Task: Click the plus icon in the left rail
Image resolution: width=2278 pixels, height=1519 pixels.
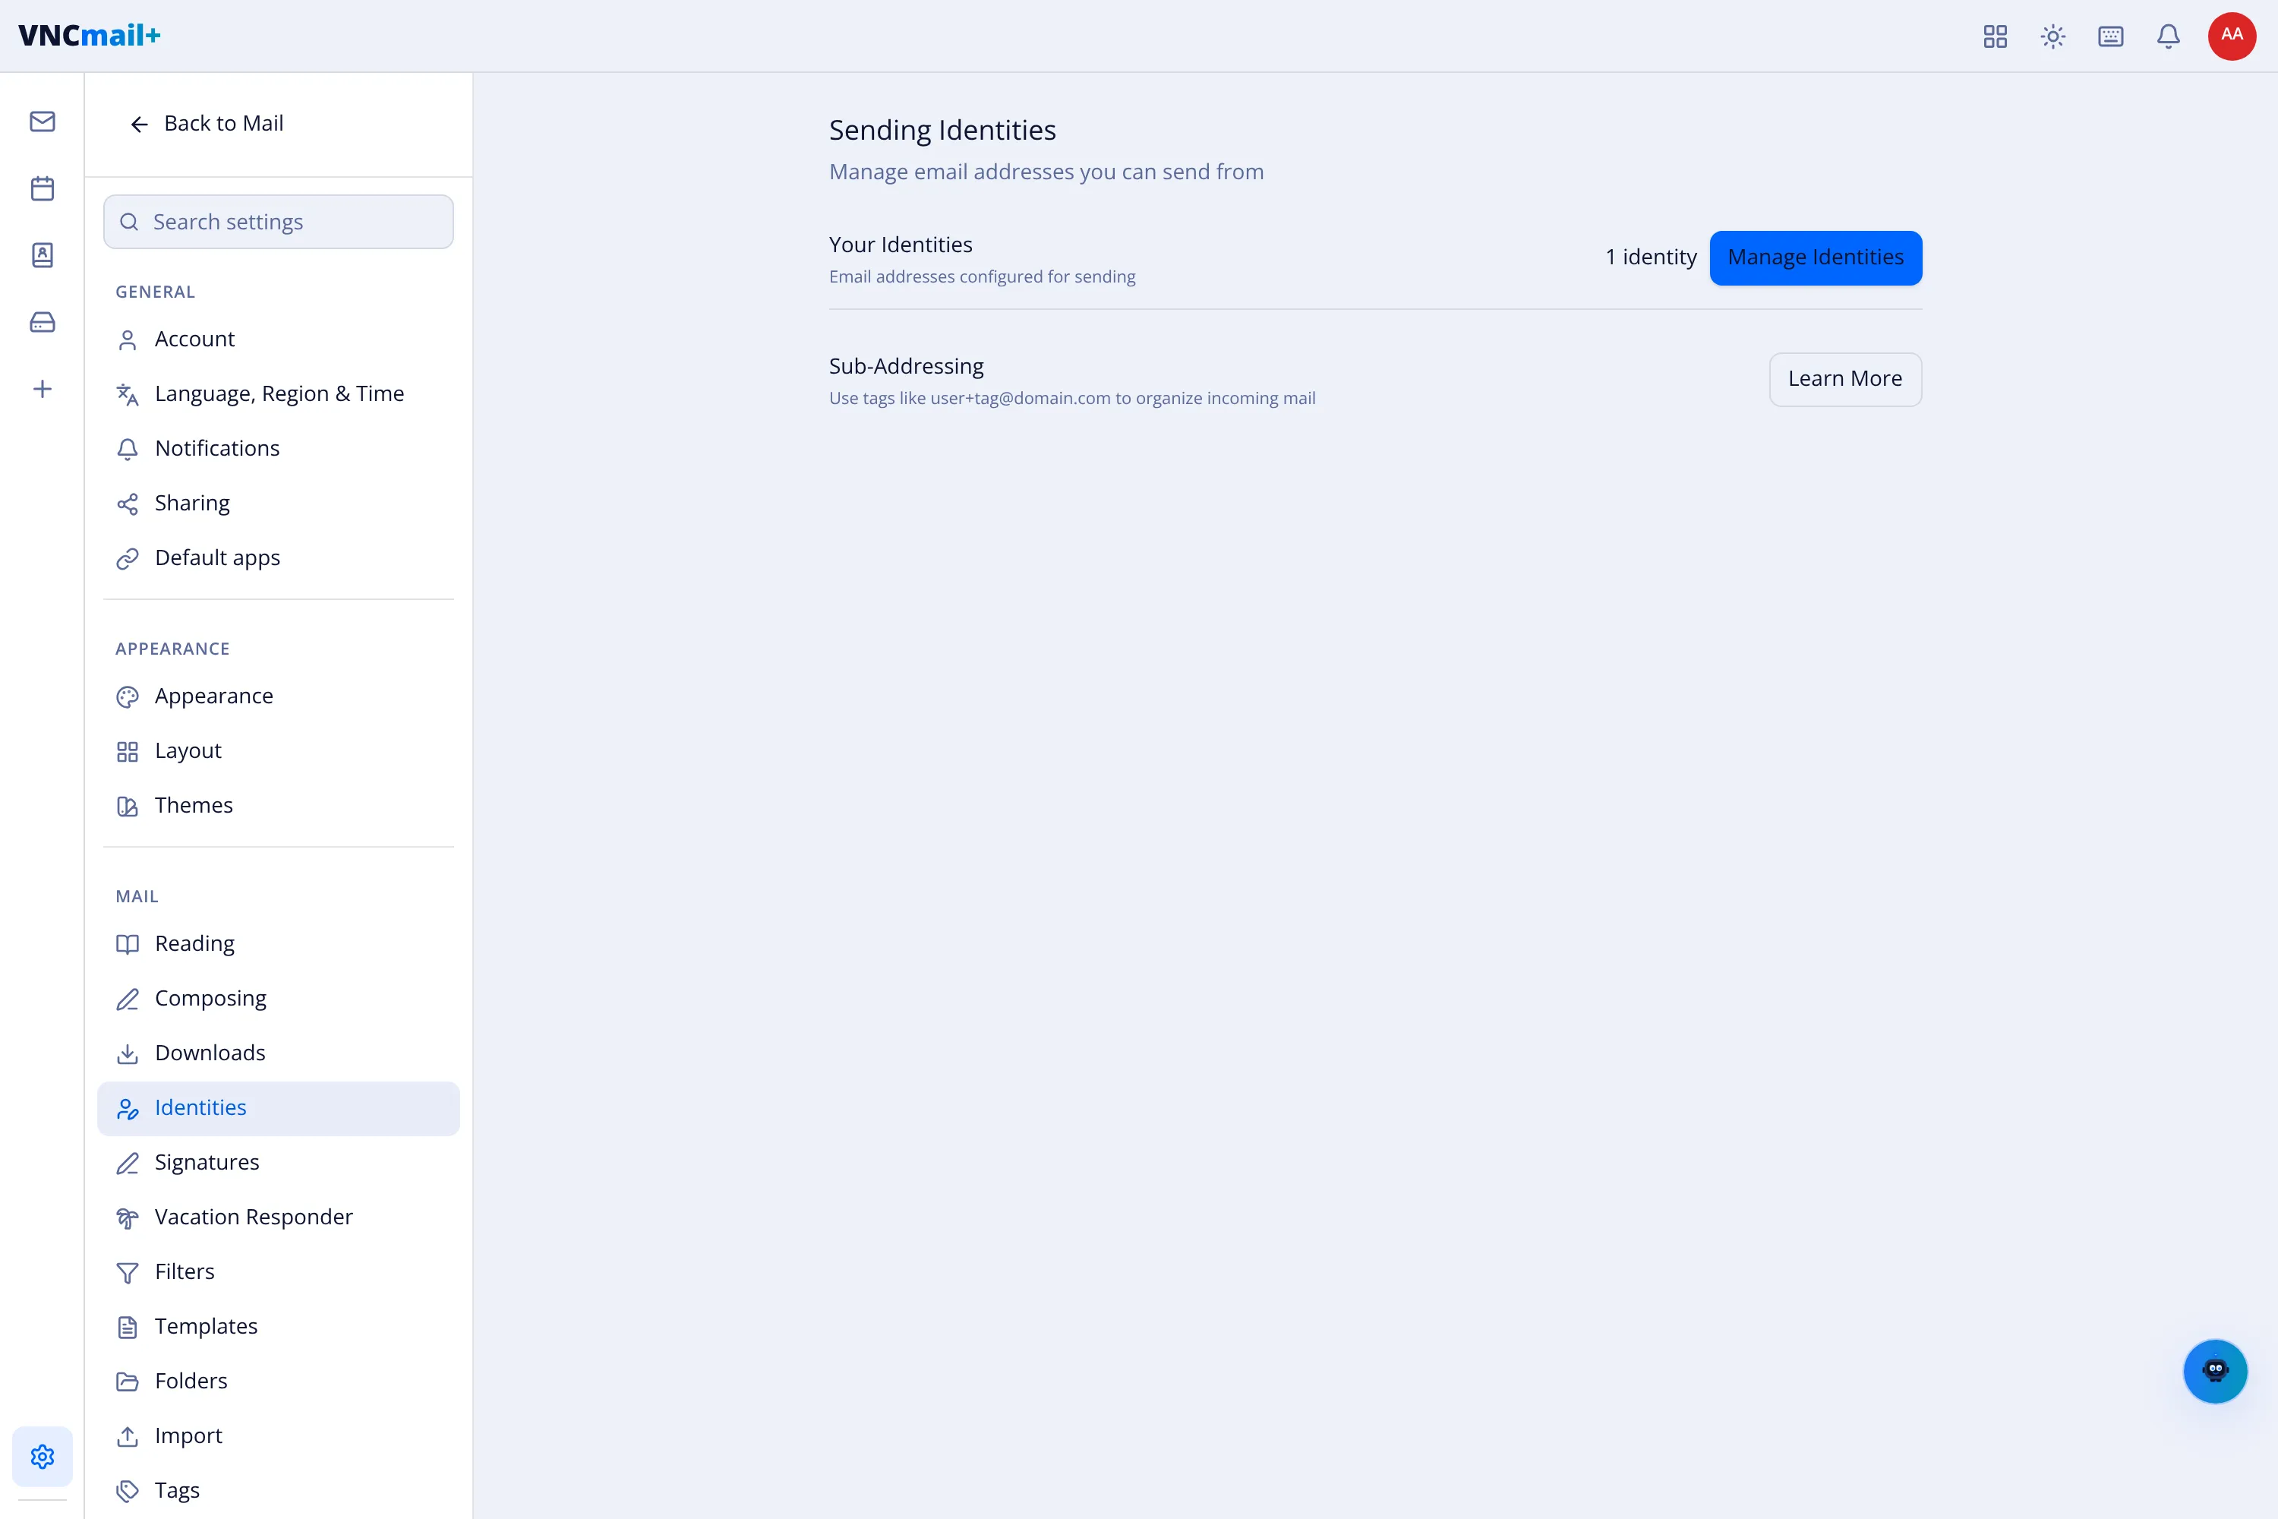Action: click(42, 388)
